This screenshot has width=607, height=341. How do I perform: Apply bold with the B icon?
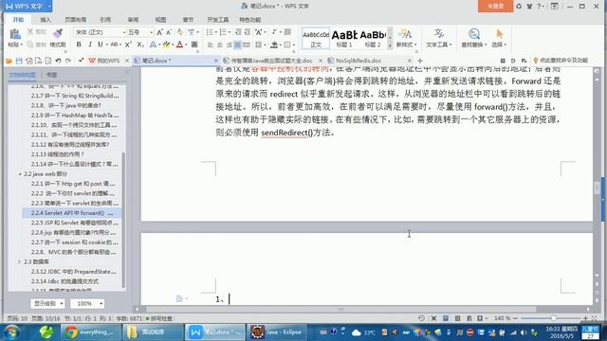point(79,45)
